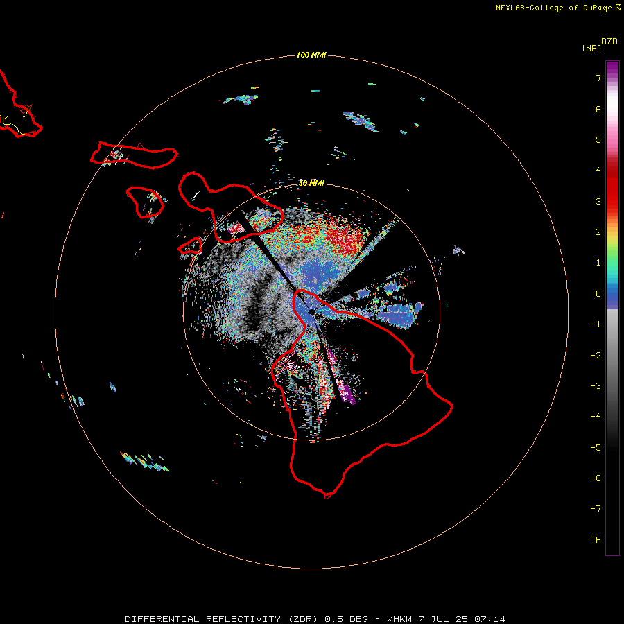Click the purple top of color bar
The image size is (624, 624).
pyautogui.click(x=612, y=67)
